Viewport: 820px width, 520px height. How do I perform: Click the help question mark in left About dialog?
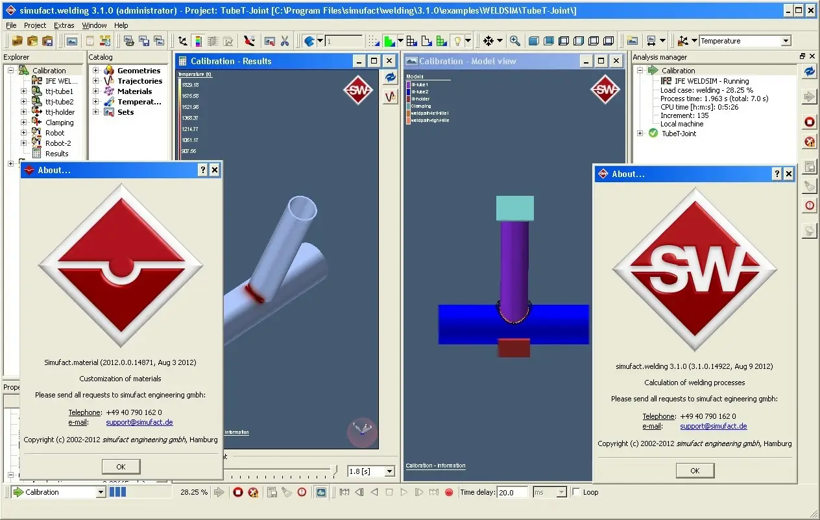click(x=202, y=170)
